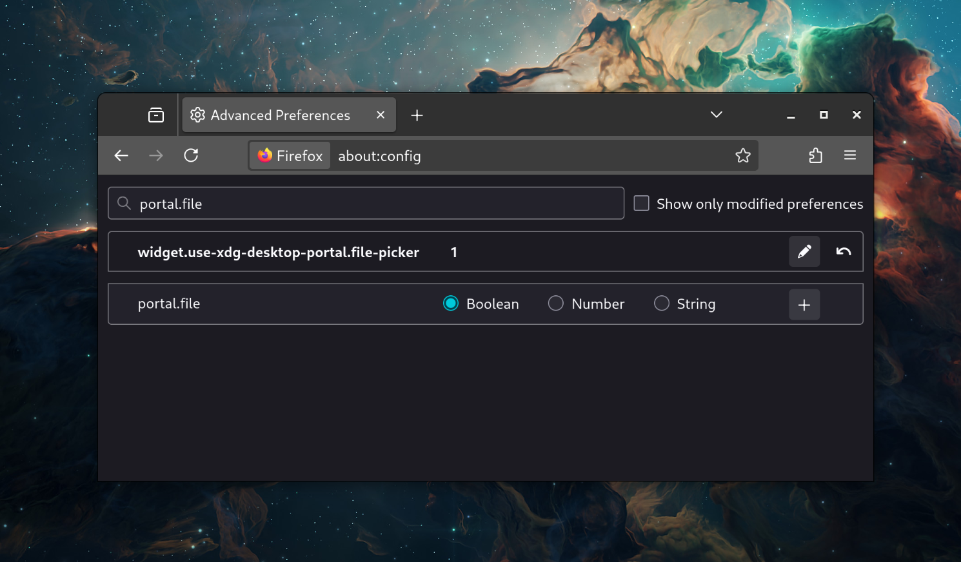This screenshot has height=562, width=961.
Task: Click the widget.use-xdg-desktop-portal.file-picker preference name
Action: pyautogui.click(x=279, y=252)
